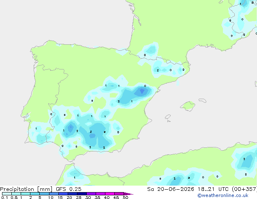The height and width of the screenshot is (199, 257).
Task: Click the 5–10 mm legend color box
Action: coord(44,194)
